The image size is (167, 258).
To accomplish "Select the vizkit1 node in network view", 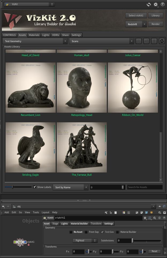I will click(20, 242).
